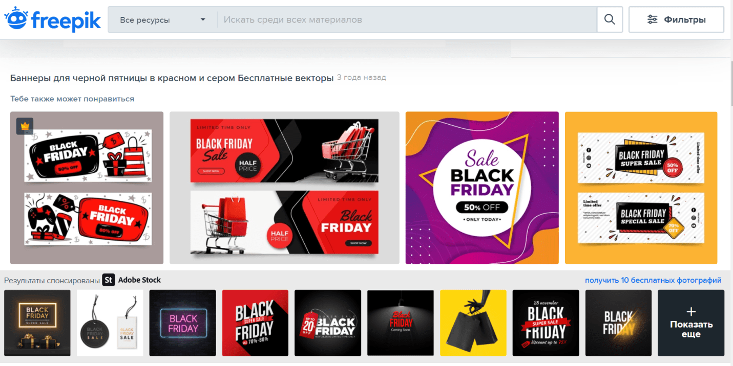The width and height of the screenshot is (733, 366).
Task: Click the Adobe Stock St logo icon
Action: coord(109,280)
